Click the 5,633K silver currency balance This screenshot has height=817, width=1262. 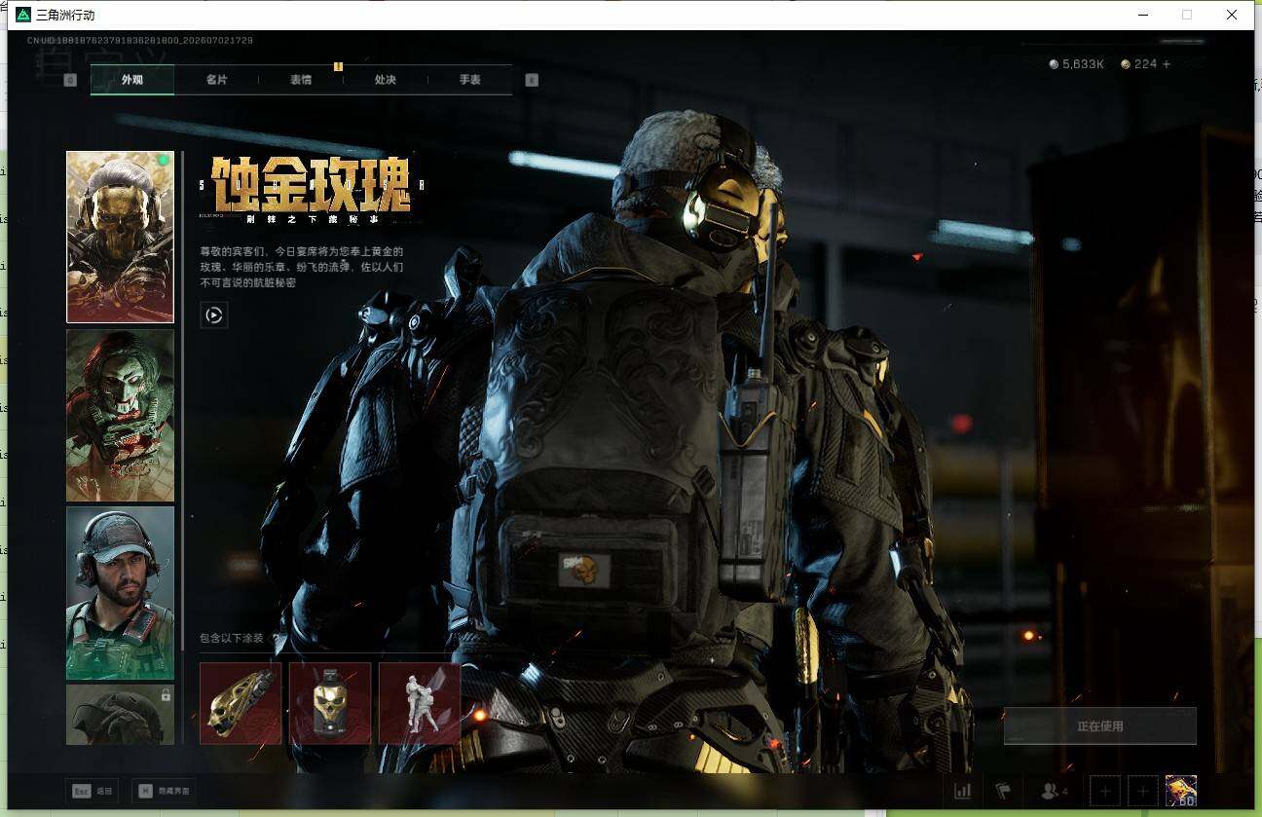(x=1076, y=64)
